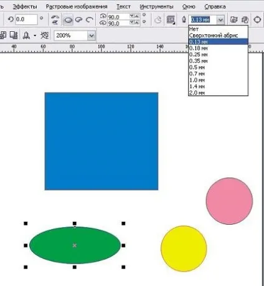Choose 0.18 мм outline width
This screenshot has height=286, width=264.
(218, 48)
